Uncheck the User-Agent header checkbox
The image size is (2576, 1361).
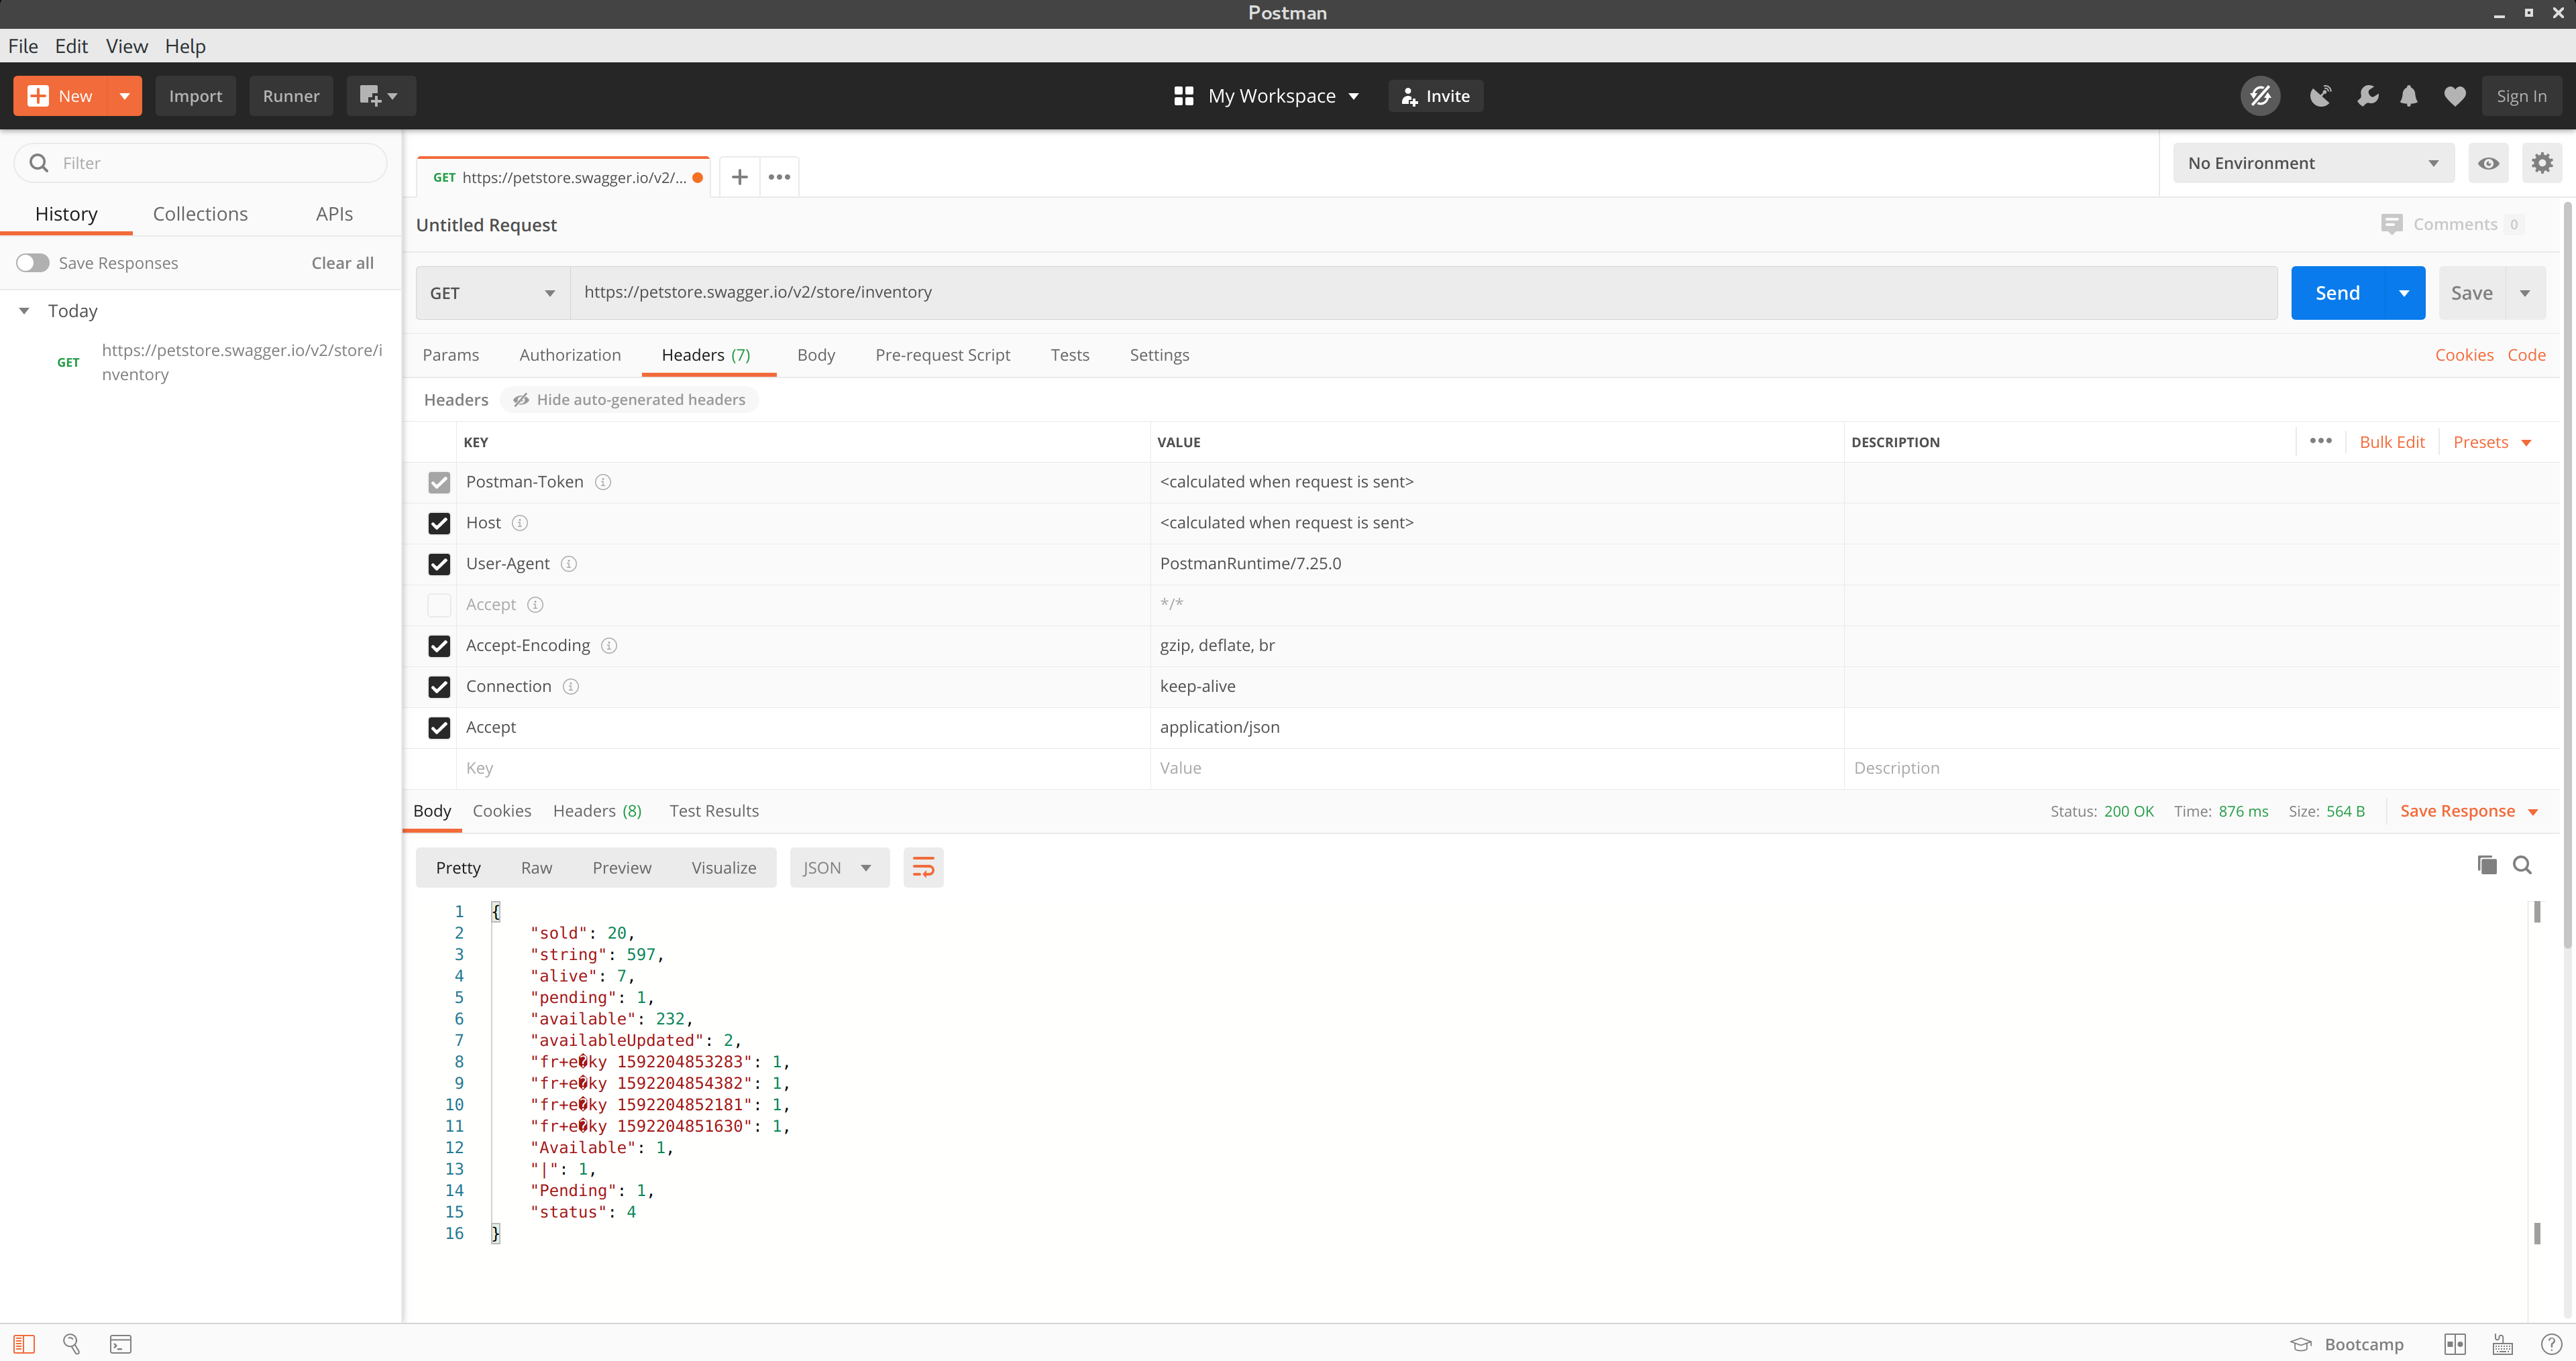[439, 564]
